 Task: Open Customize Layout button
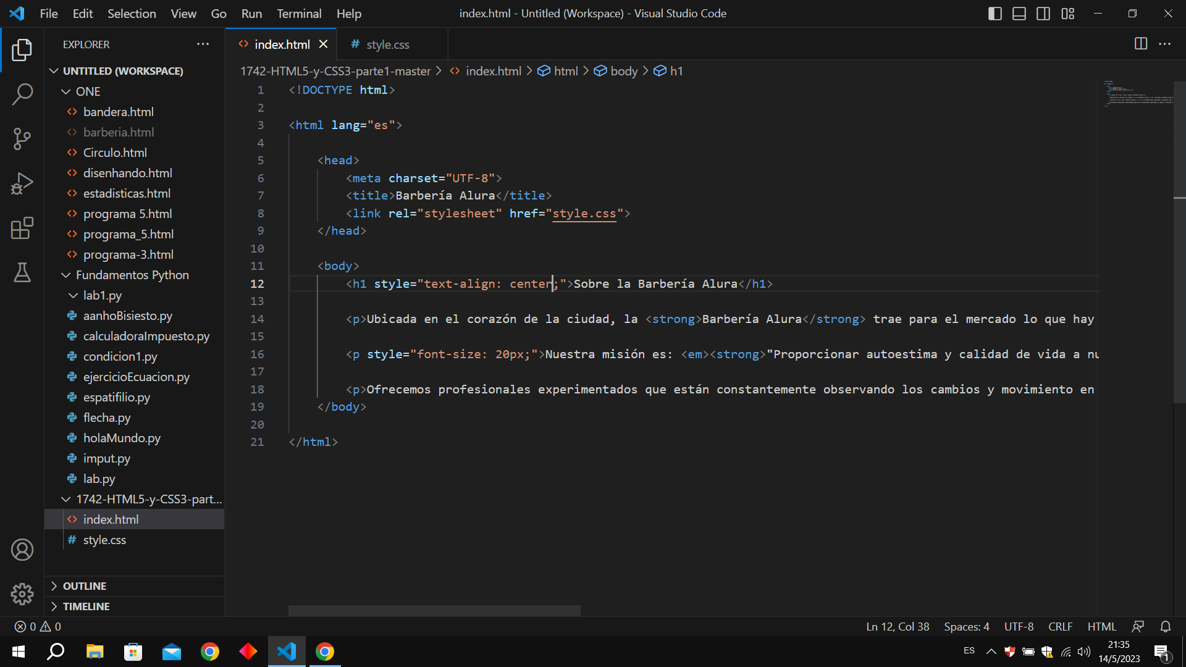point(1068,14)
